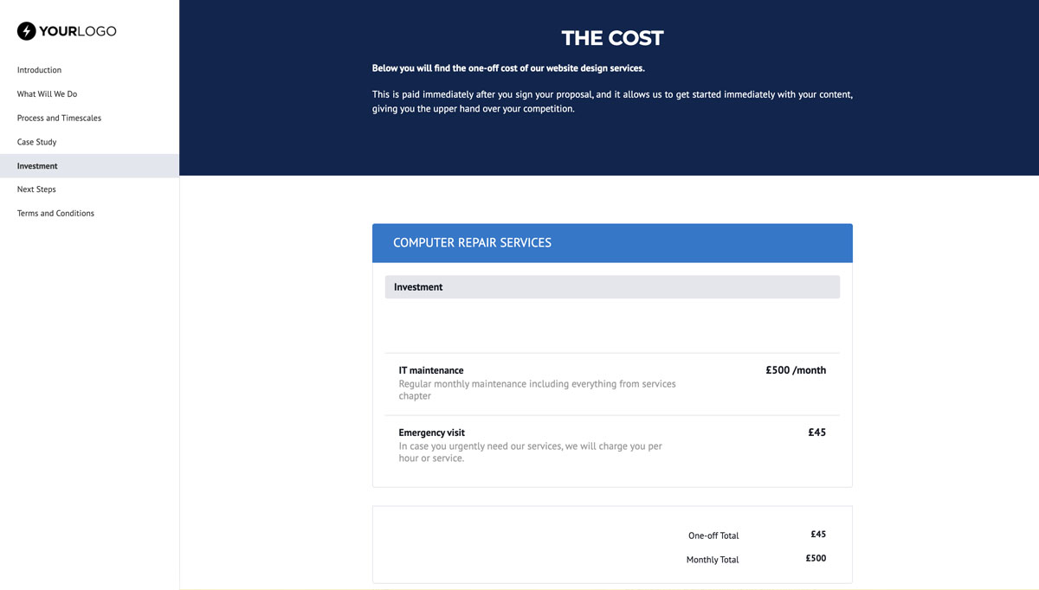Open the "What Will We Do" section
Viewport: 1039px width, 590px height.
47,93
